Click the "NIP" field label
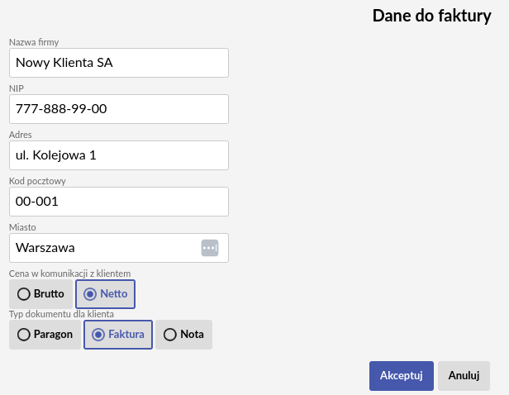 pos(17,88)
